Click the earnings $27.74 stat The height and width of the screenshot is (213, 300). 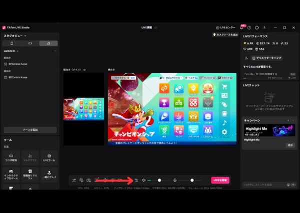[x=263, y=43]
